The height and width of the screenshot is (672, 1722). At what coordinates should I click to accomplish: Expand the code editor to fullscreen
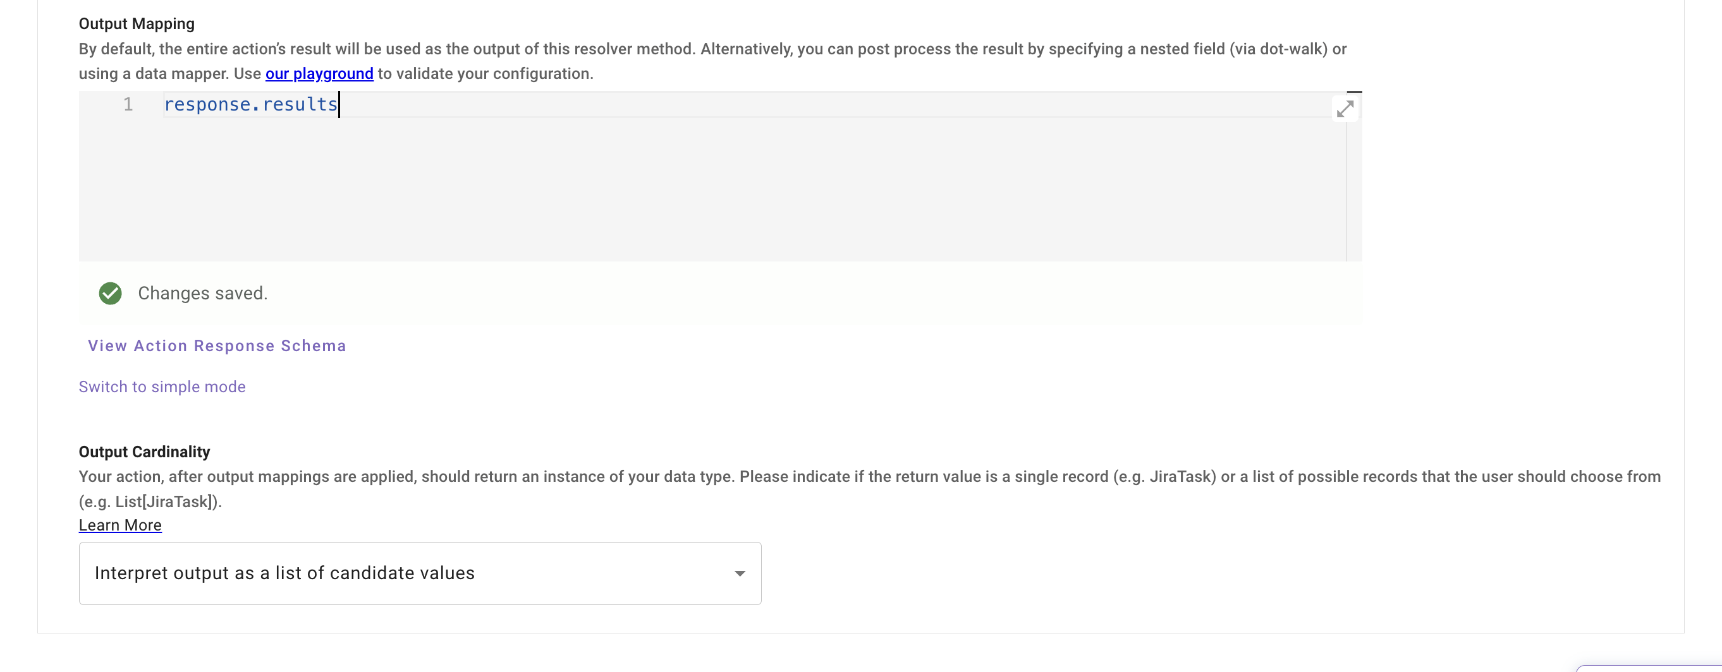(1345, 108)
